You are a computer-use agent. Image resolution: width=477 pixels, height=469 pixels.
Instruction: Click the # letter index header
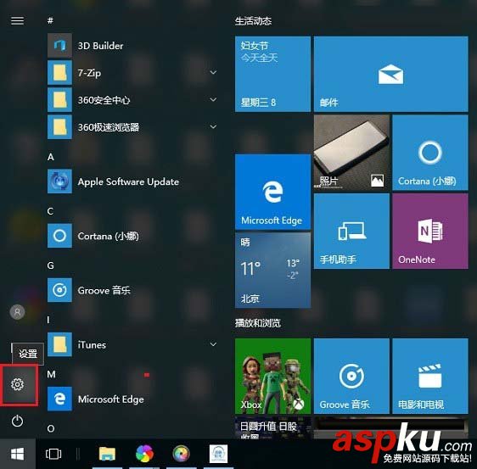point(50,20)
